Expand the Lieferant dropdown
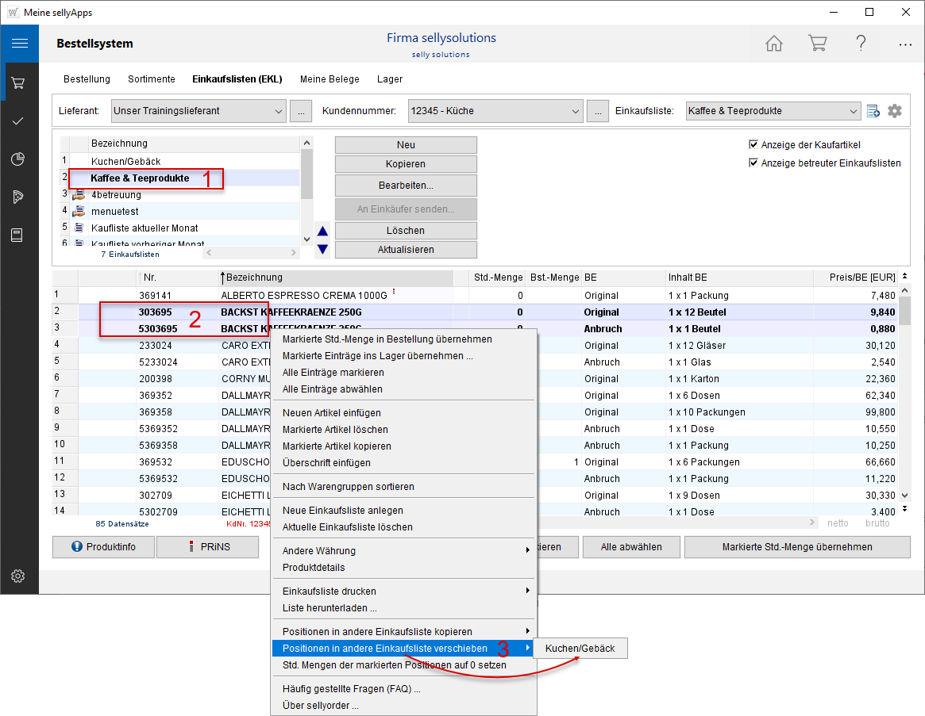Screen dimensions: 925x716 277,111
